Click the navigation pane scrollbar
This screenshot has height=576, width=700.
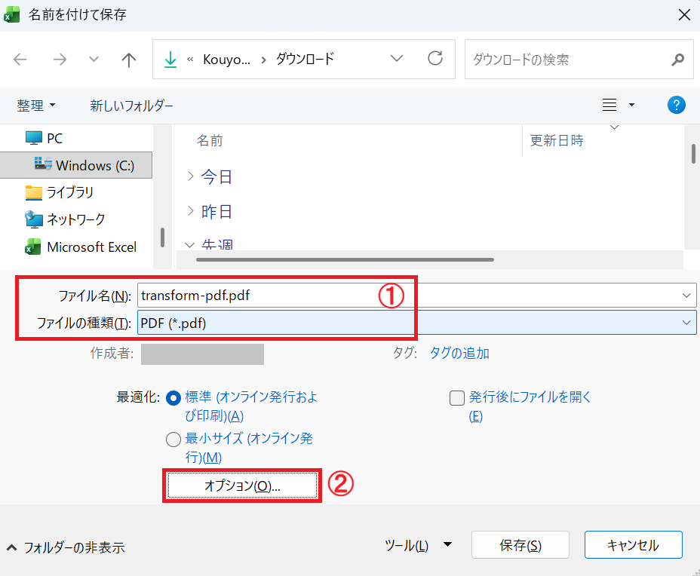[x=162, y=237]
